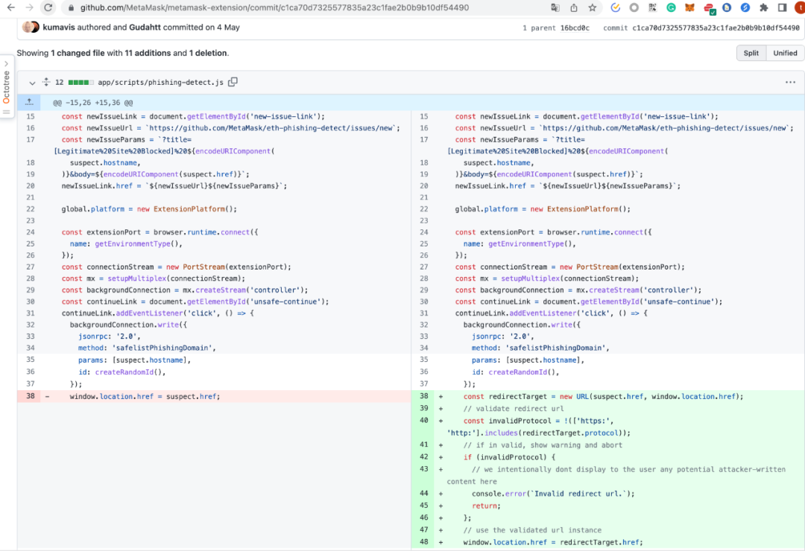Image resolution: width=805 pixels, height=551 pixels.
Task: Expand hidden lines above line 15
Action: 29,102
